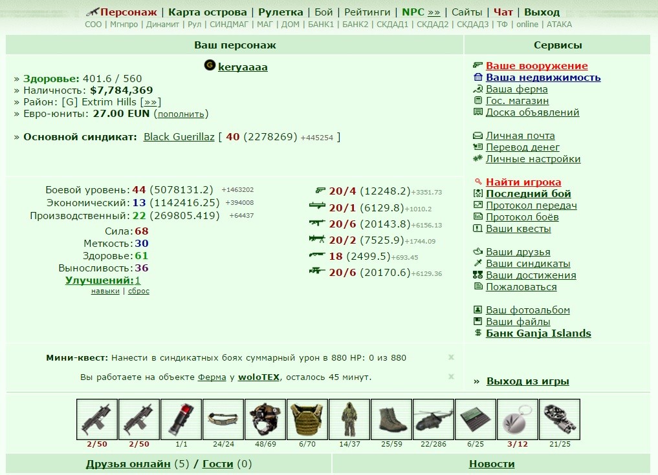Open the woloTEX player profile
658x475 pixels.
point(259,377)
